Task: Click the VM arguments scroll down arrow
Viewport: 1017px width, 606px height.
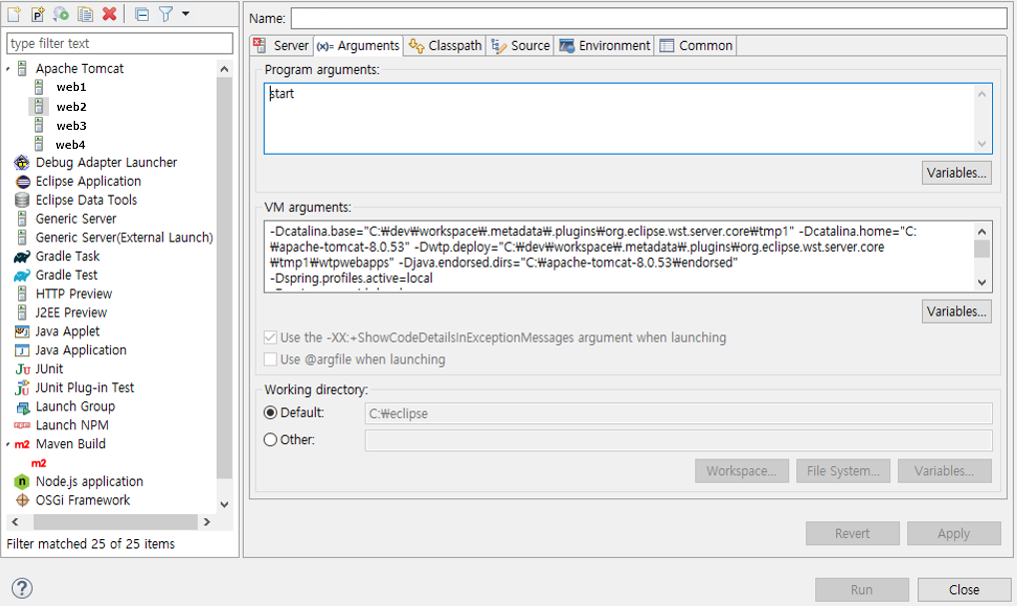Action: [x=982, y=283]
